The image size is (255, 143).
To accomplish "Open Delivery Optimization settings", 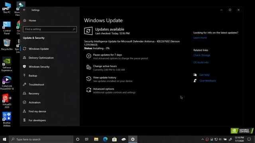I will click(41, 58).
